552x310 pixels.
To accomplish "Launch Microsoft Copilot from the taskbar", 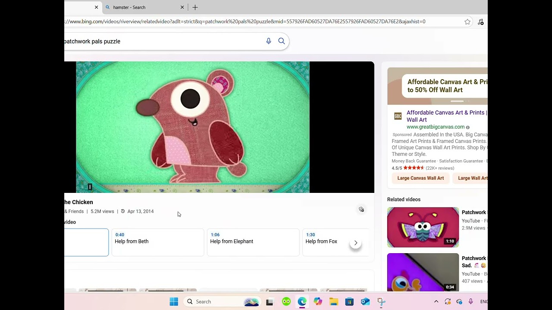I will pyautogui.click(x=318, y=302).
